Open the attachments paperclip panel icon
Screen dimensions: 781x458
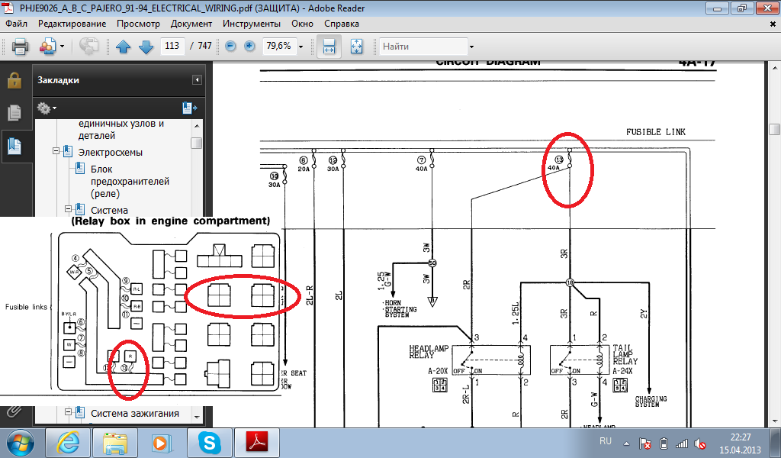click(x=14, y=411)
